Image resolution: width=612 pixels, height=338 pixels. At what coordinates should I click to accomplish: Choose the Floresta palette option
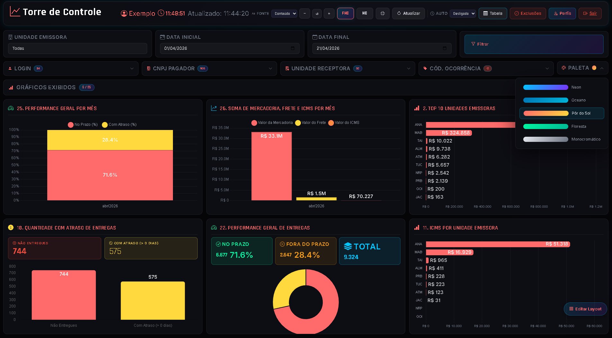[x=562, y=126]
